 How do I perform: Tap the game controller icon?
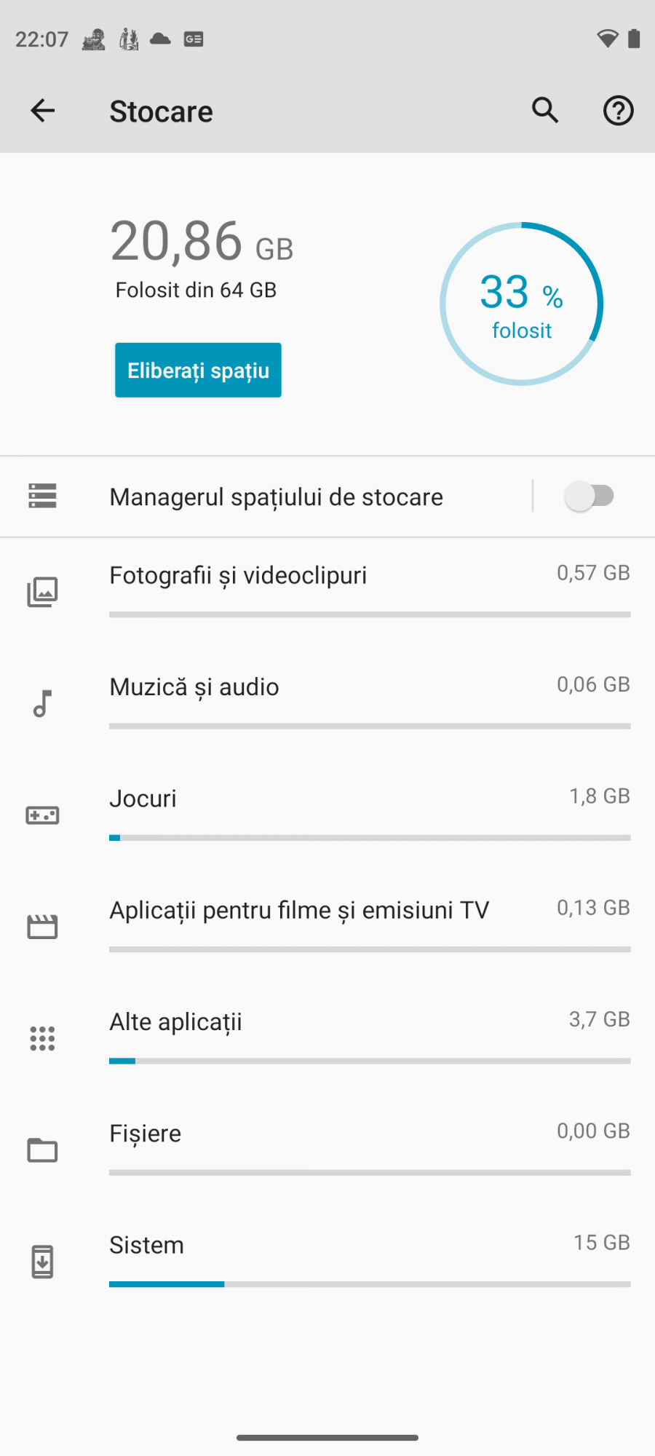pos(42,815)
